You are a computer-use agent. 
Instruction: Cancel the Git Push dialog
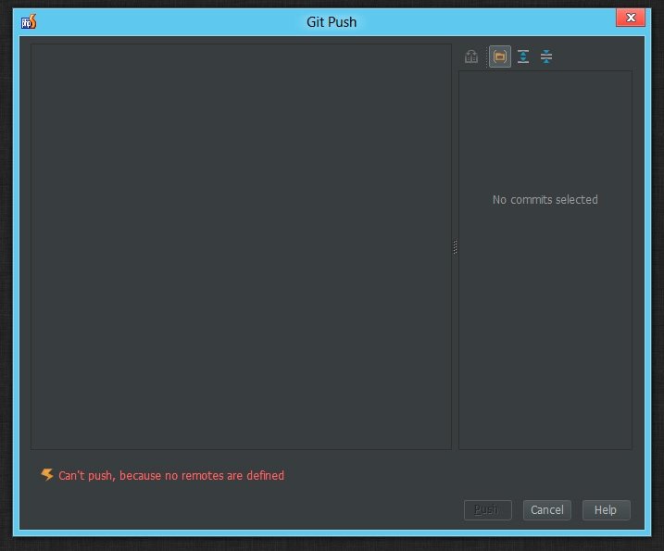546,509
